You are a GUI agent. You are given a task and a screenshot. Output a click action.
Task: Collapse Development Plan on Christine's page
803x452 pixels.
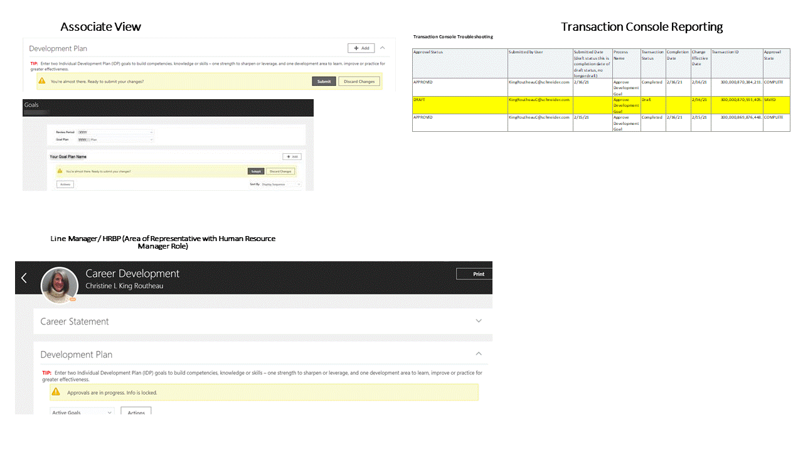tap(479, 353)
